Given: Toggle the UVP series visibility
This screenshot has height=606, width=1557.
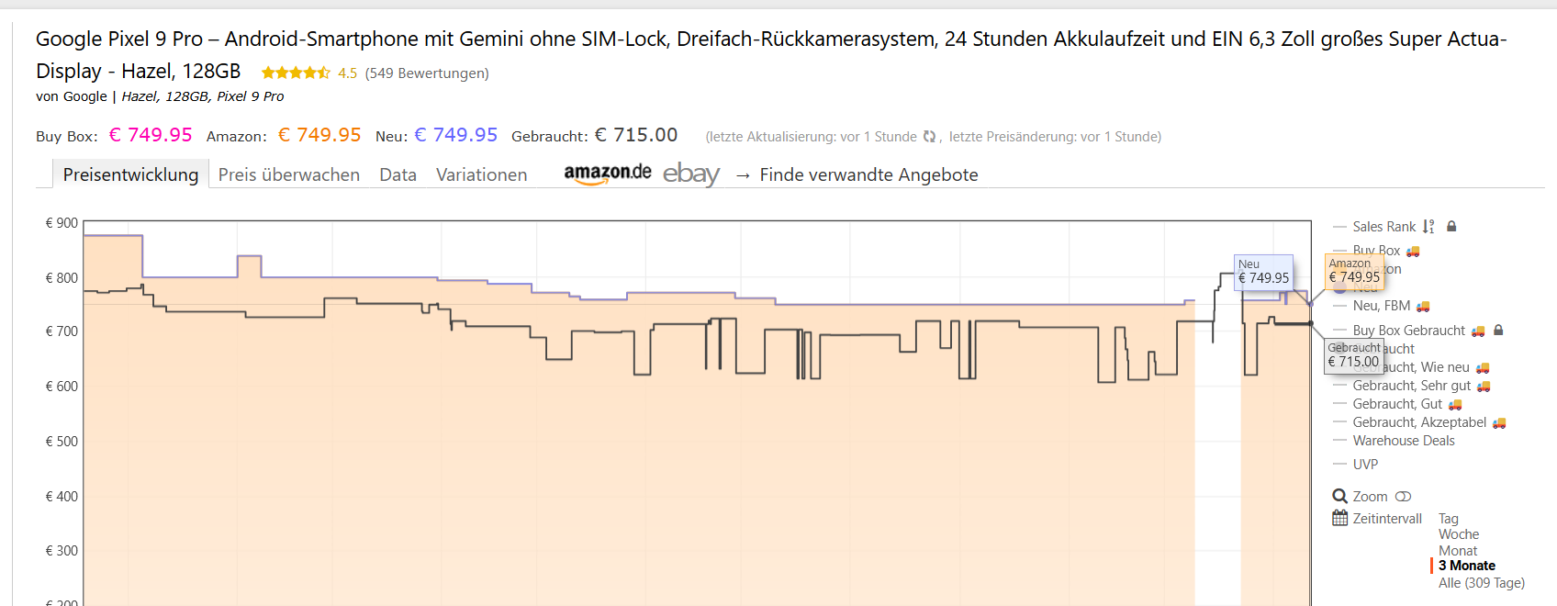Looking at the screenshot, I should (1365, 465).
